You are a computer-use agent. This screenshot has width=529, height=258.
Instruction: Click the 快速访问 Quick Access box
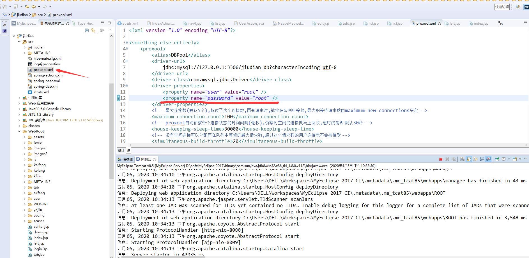click(x=502, y=7)
